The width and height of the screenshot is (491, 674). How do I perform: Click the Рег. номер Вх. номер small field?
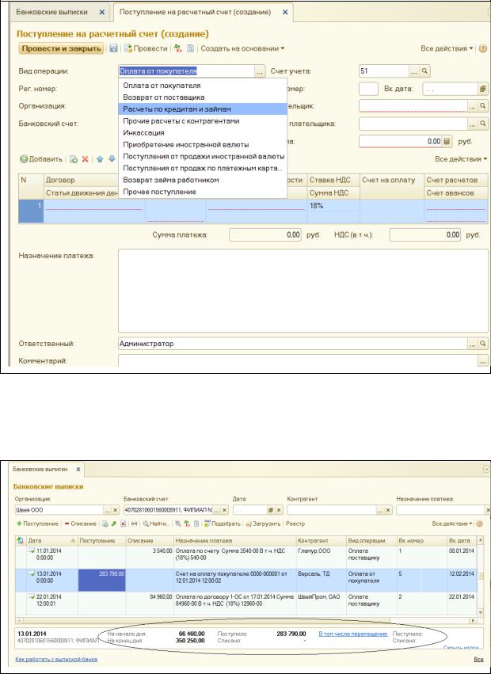click(x=368, y=89)
